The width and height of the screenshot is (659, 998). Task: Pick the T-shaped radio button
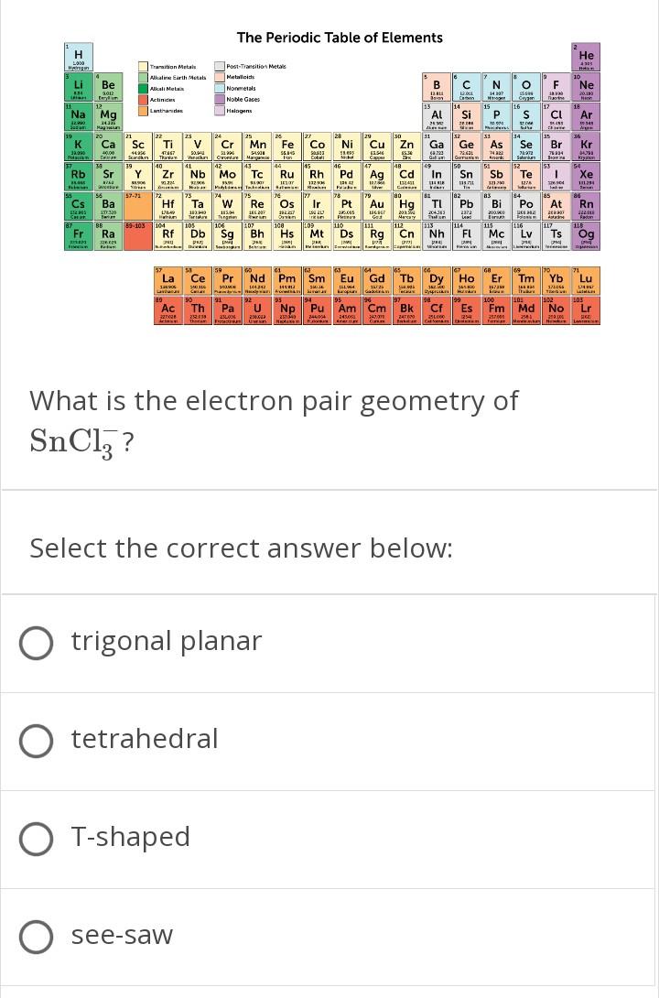point(36,839)
